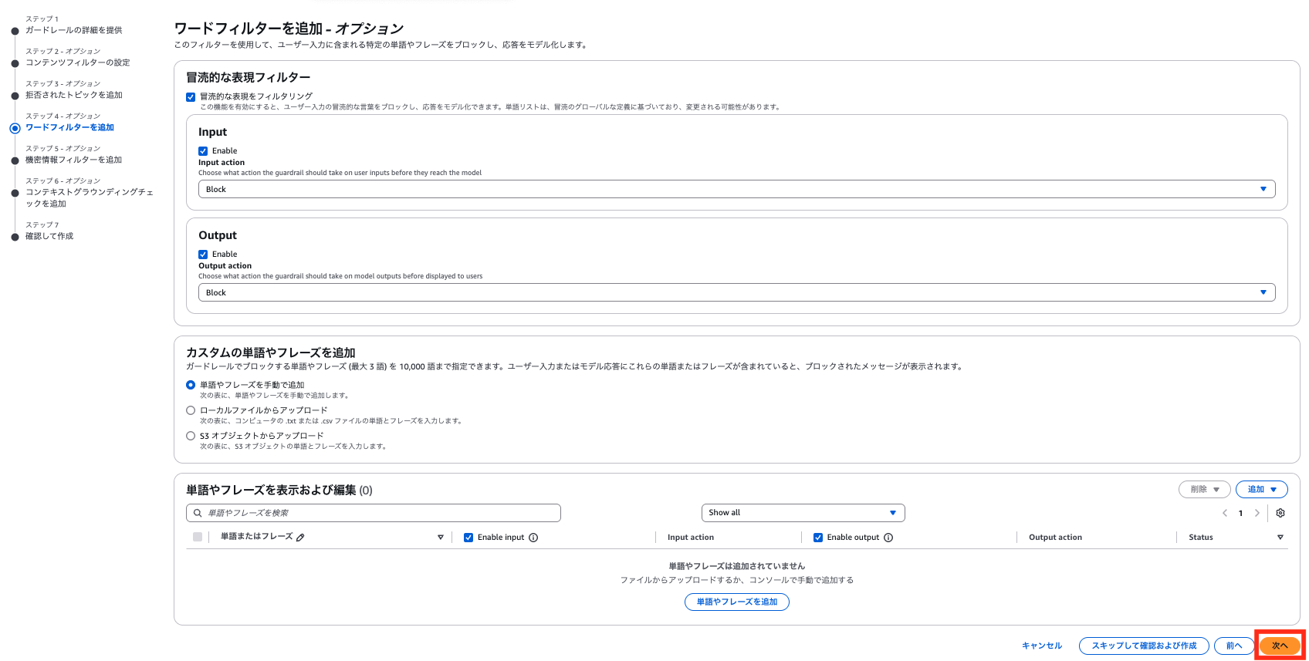Viewport: 1309px width, 661px height.
Task: Uncheck Enable under Output section
Action: click(203, 255)
